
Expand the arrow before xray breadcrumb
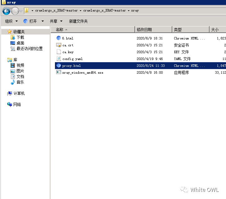pyautogui.click(x=129, y=11)
